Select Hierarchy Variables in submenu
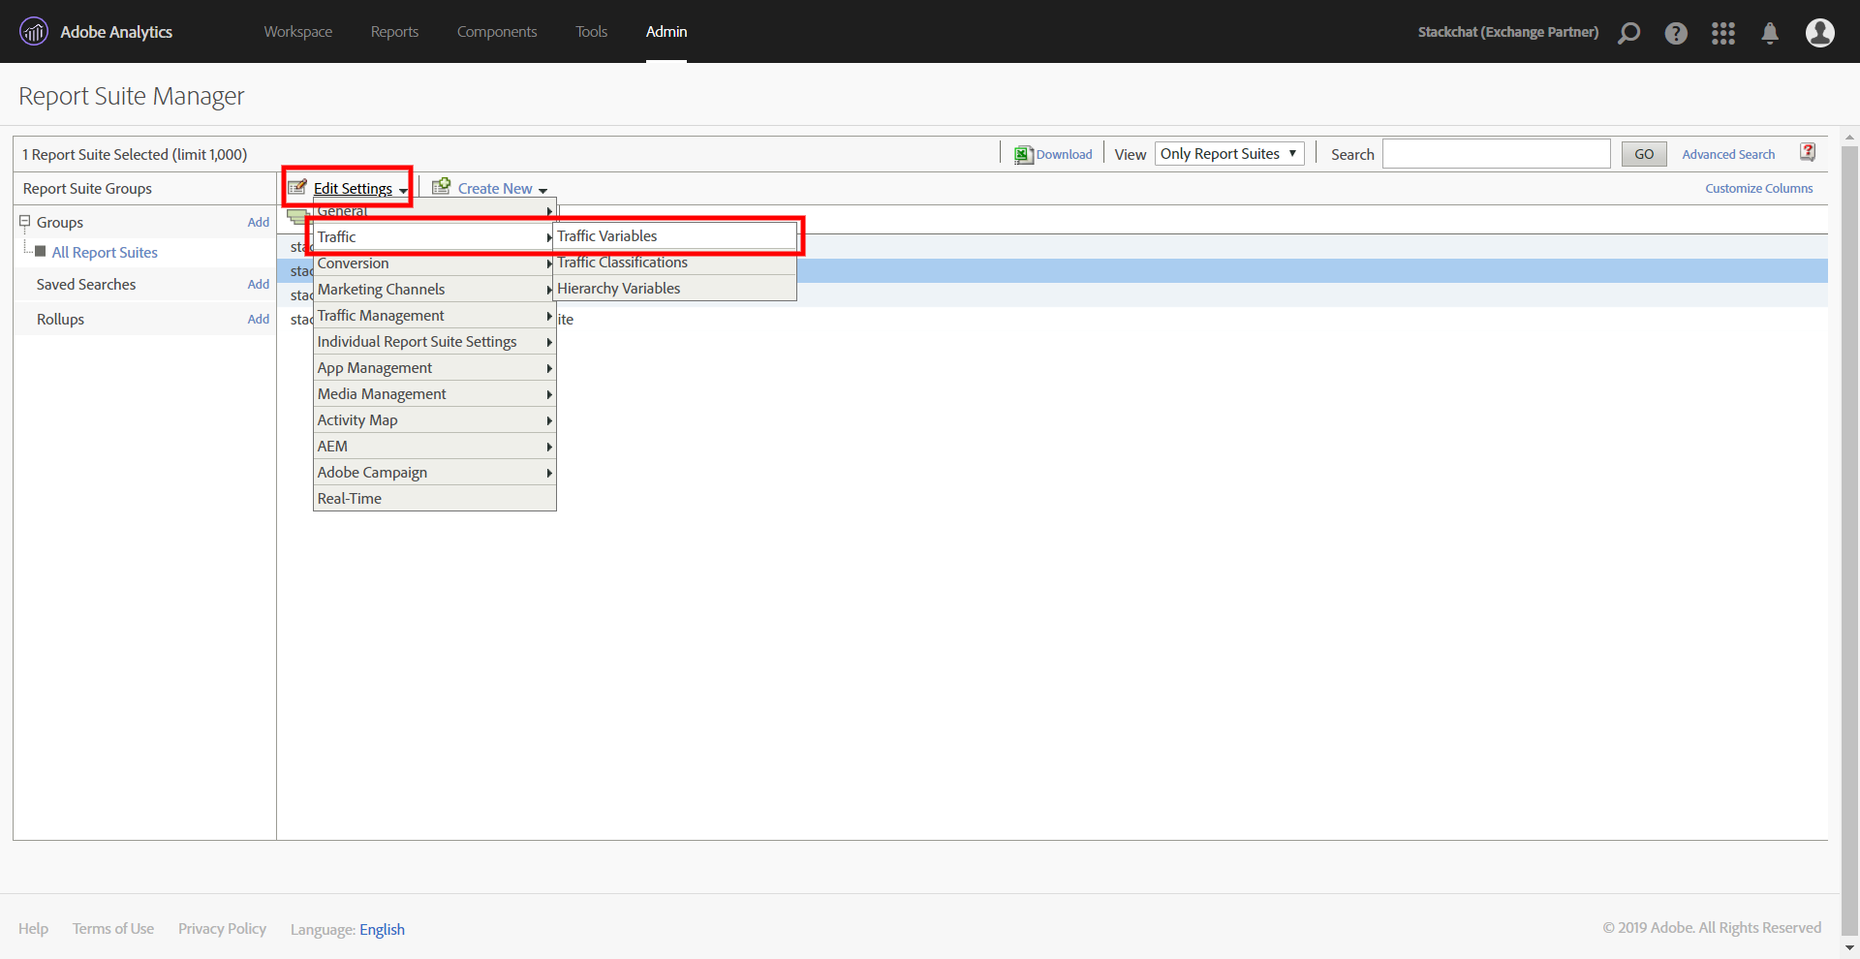The image size is (1860, 959). pyautogui.click(x=675, y=289)
